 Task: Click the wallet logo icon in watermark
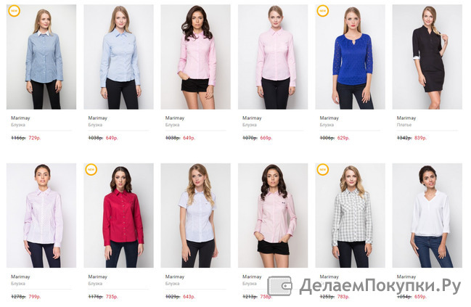coord(279,286)
